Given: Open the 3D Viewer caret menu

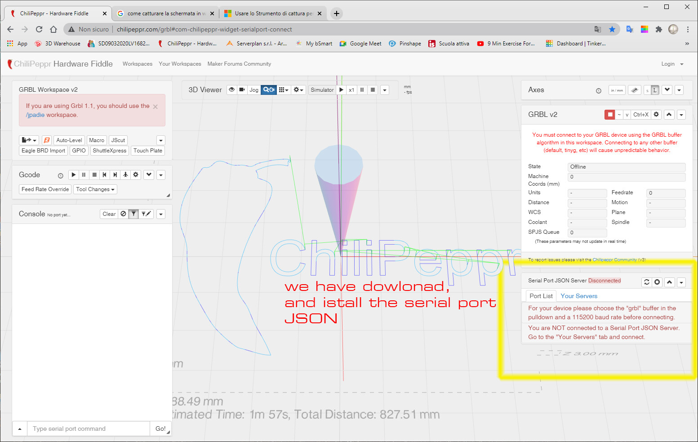Looking at the screenshot, I should 385,90.
